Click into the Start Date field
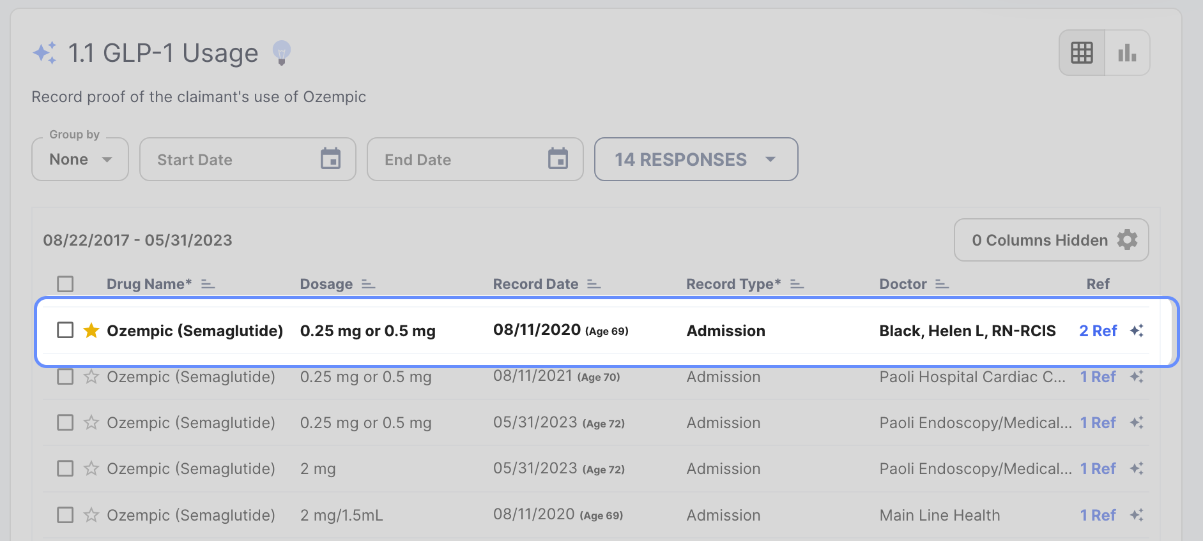The width and height of the screenshot is (1203, 541). point(248,159)
